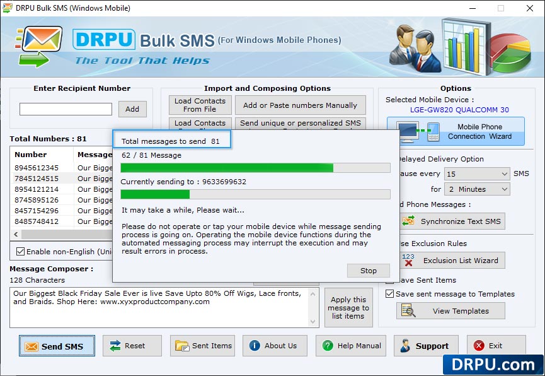Select number 8954121214 in the list
This screenshot has width=545, height=376.
point(37,189)
